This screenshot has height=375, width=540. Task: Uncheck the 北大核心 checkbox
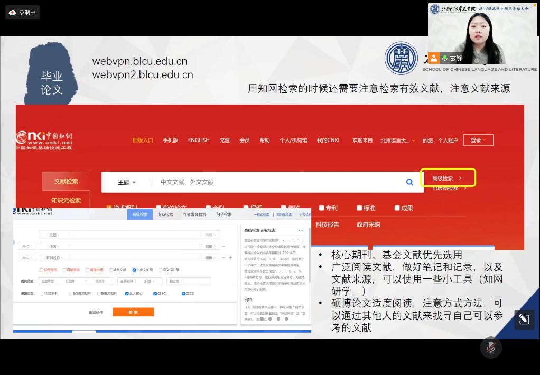coord(127,294)
